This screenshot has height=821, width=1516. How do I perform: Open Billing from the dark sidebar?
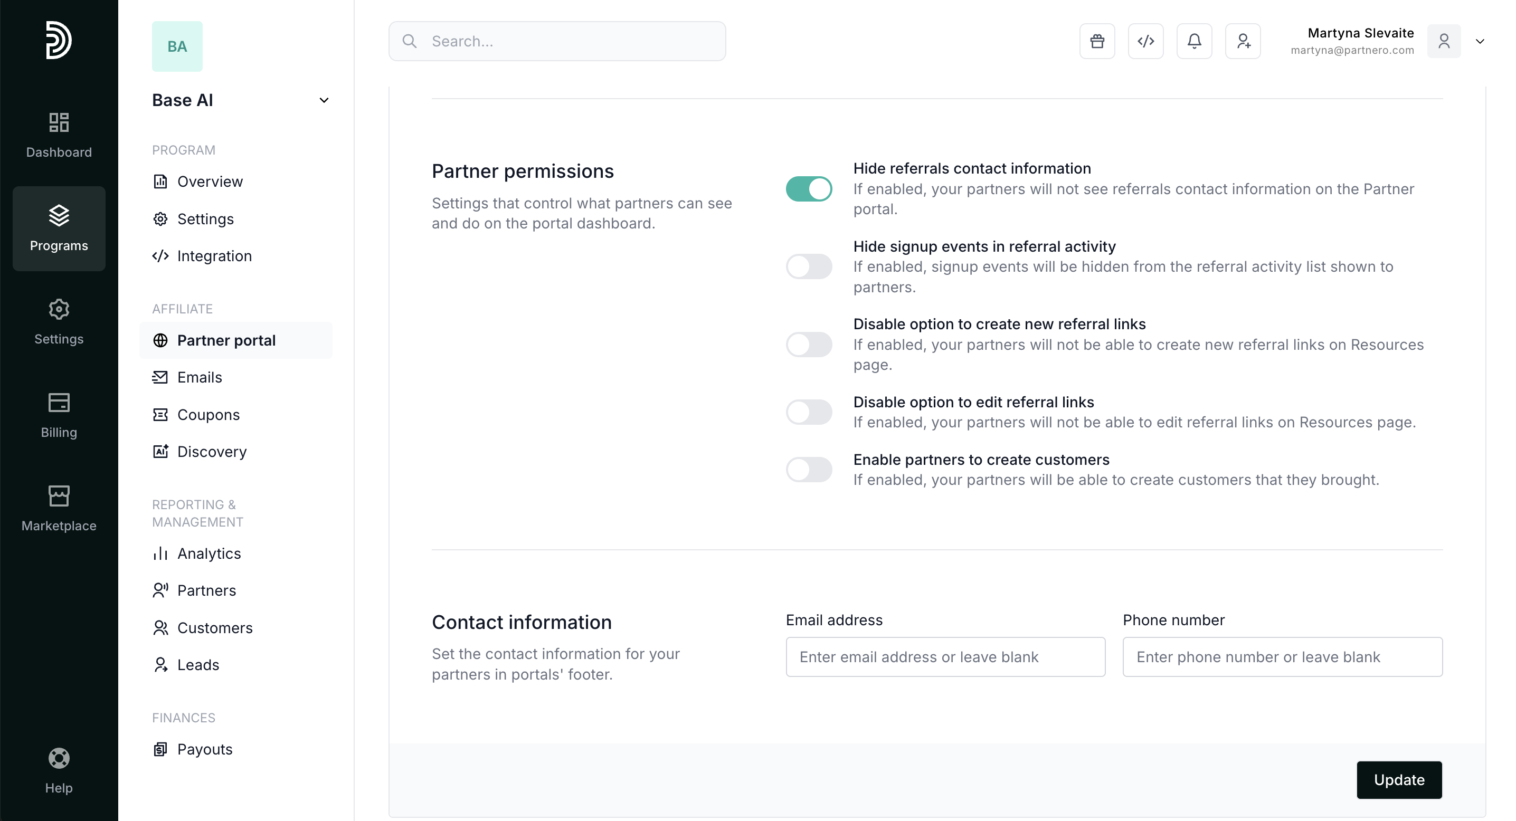59,415
